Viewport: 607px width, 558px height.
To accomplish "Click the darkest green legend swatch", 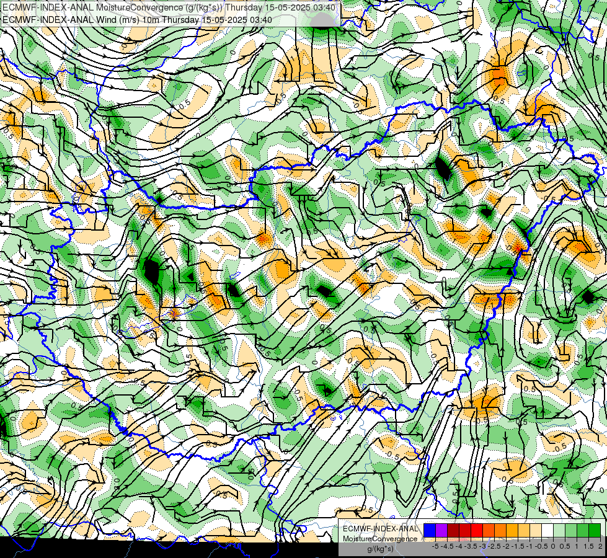I will pos(595,530).
